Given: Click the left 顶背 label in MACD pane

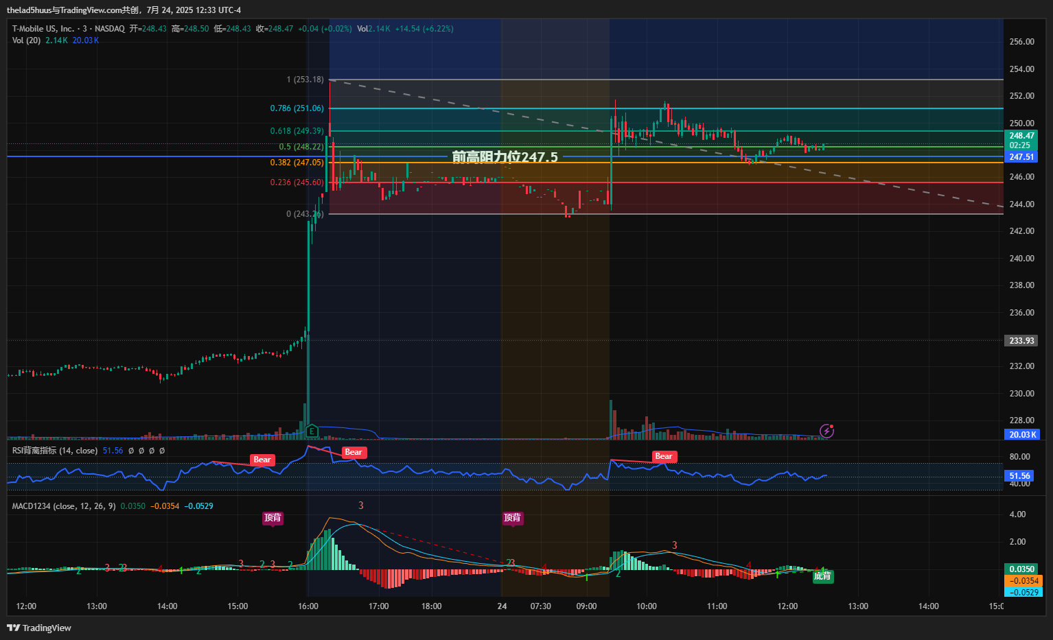Looking at the screenshot, I should click(x=273, y=518).
